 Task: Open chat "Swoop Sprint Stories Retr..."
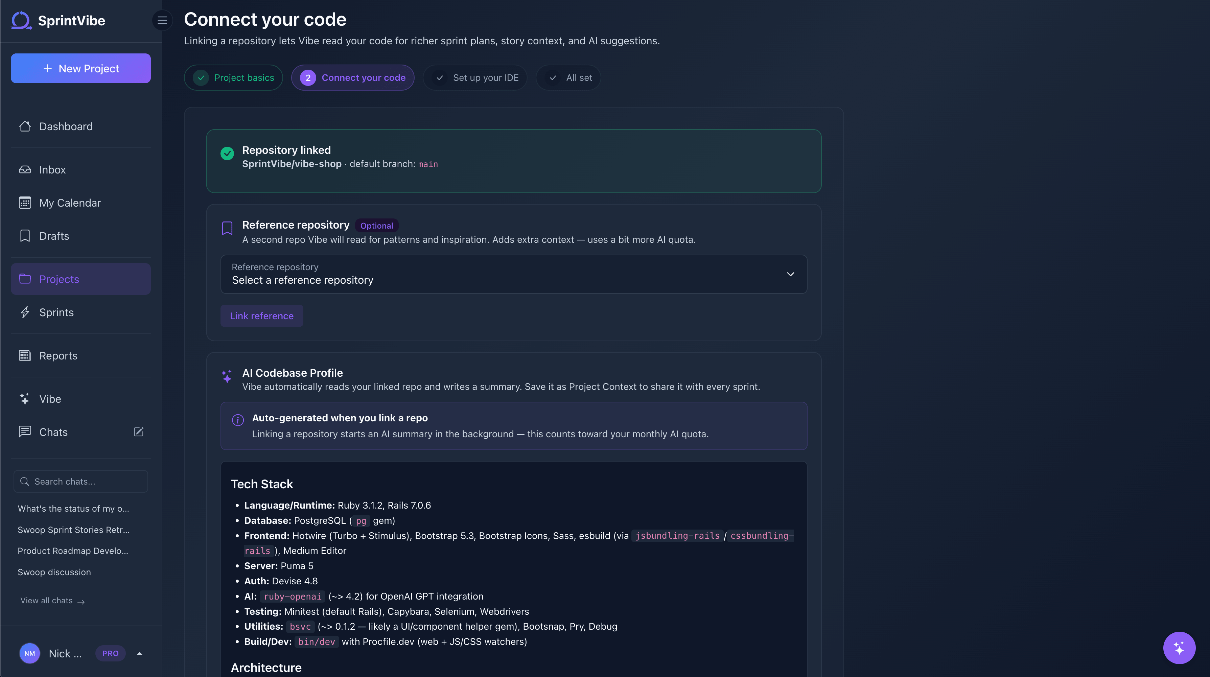click(73, 530)
